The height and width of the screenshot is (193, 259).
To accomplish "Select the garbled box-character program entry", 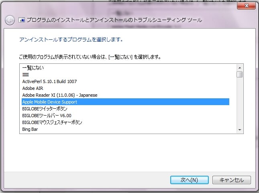I will point(125,75).
